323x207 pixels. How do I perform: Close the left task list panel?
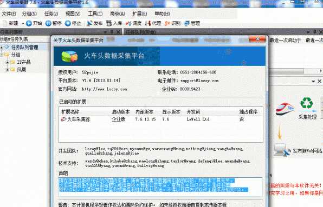tap(118, 32)
